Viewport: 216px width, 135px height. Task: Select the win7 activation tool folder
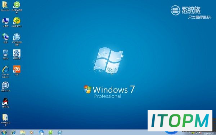(x=5, y=120)
